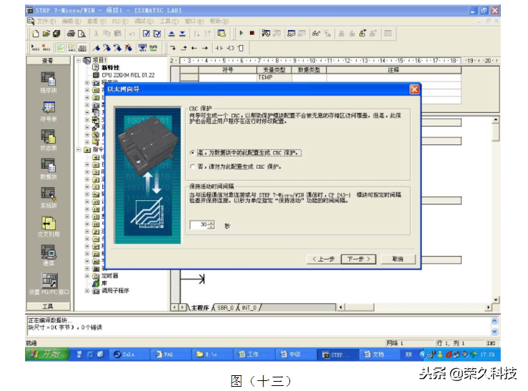Click the red STOP square in toolbar
The width and height of the screenshot is (528, 391).
251,33
